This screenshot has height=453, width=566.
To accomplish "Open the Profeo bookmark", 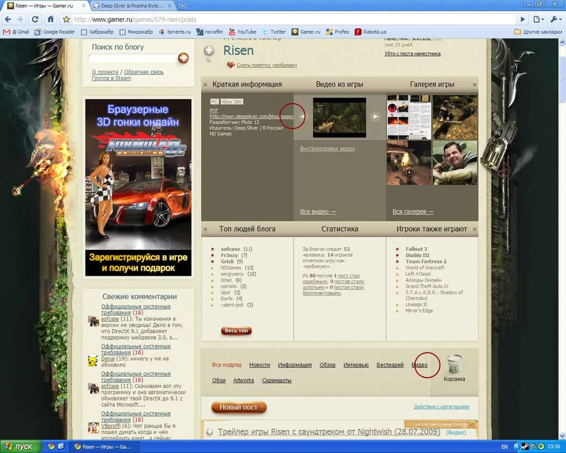I will 337,32.
